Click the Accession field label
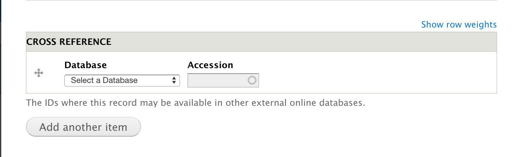517x157 pixels. click(210, 65)
